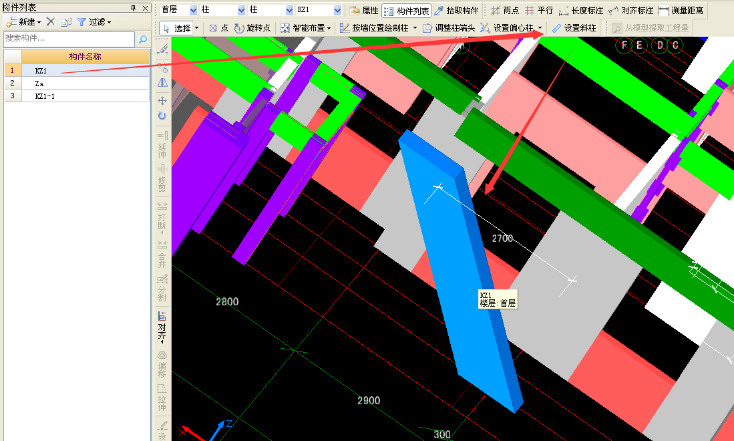Click 设置偏心柱 eccentric column tool

click(508, 28)
